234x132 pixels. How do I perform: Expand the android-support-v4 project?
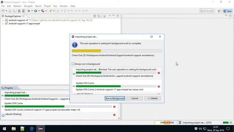coord(3,20)
